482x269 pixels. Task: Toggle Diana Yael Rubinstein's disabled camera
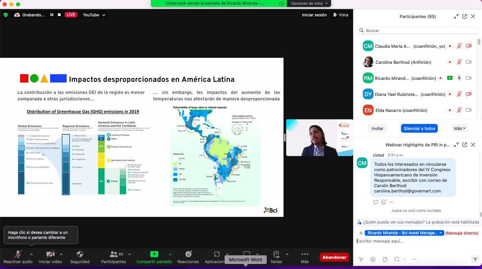pos(468,94)
